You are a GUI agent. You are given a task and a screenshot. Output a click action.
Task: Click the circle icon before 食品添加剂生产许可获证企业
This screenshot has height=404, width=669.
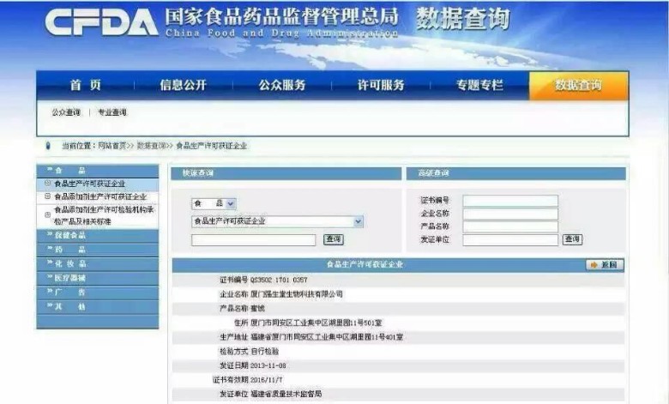pyautogui.click(x=47, y=196)
